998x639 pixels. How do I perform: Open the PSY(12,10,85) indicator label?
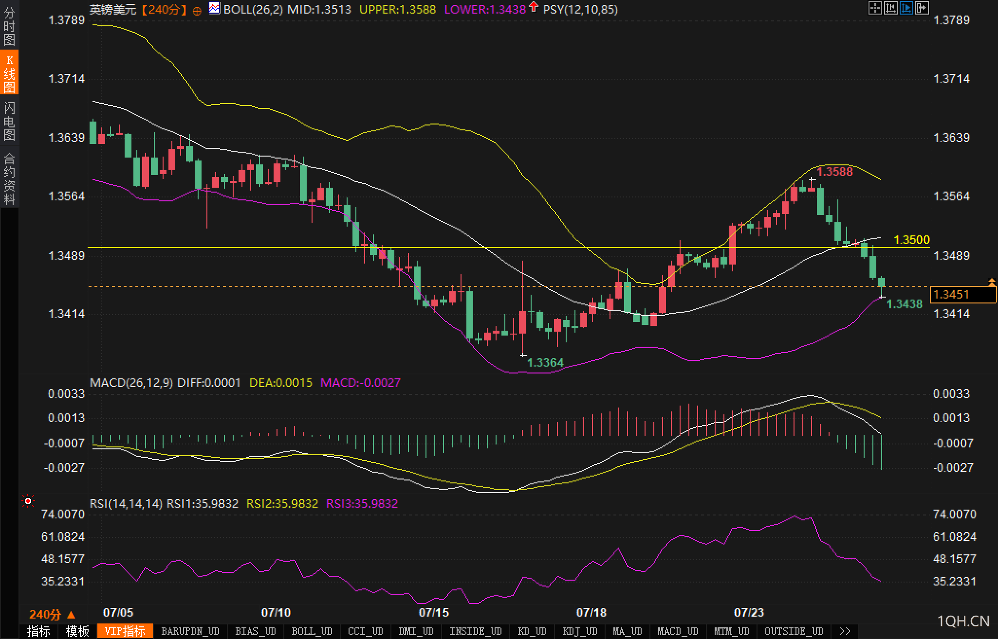580,9
